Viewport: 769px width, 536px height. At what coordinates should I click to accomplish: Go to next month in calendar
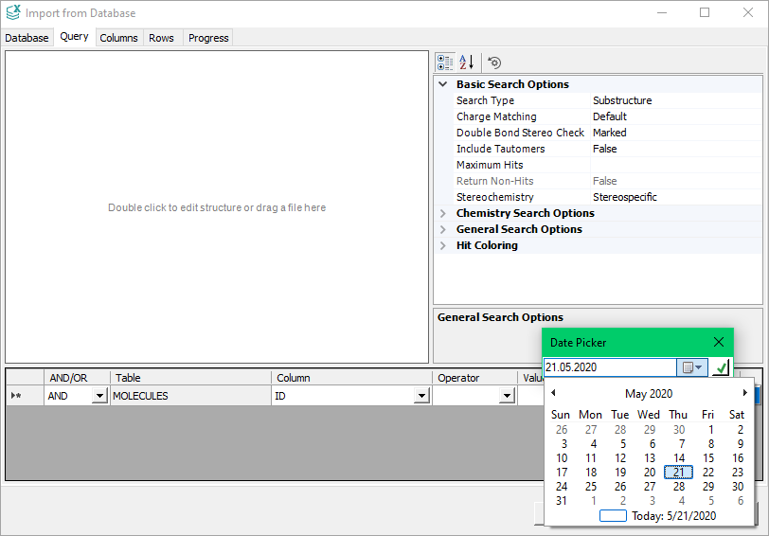click(x=744, y=393)
